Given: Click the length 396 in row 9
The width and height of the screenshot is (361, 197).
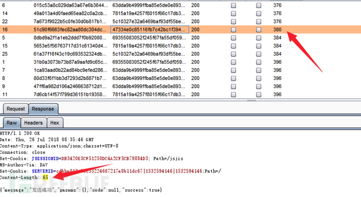Looking at the screenshot, I should (277, 86).
